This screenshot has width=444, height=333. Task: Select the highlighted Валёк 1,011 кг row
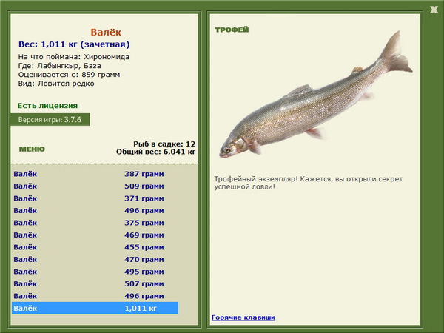pyautogui.click(x=95, y=308)
